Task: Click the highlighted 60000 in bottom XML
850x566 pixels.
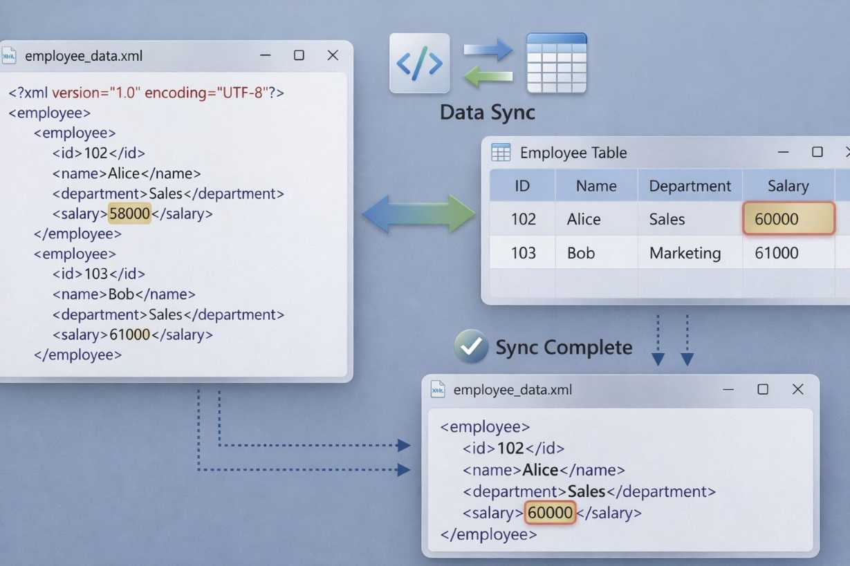Action: point(550,512)
